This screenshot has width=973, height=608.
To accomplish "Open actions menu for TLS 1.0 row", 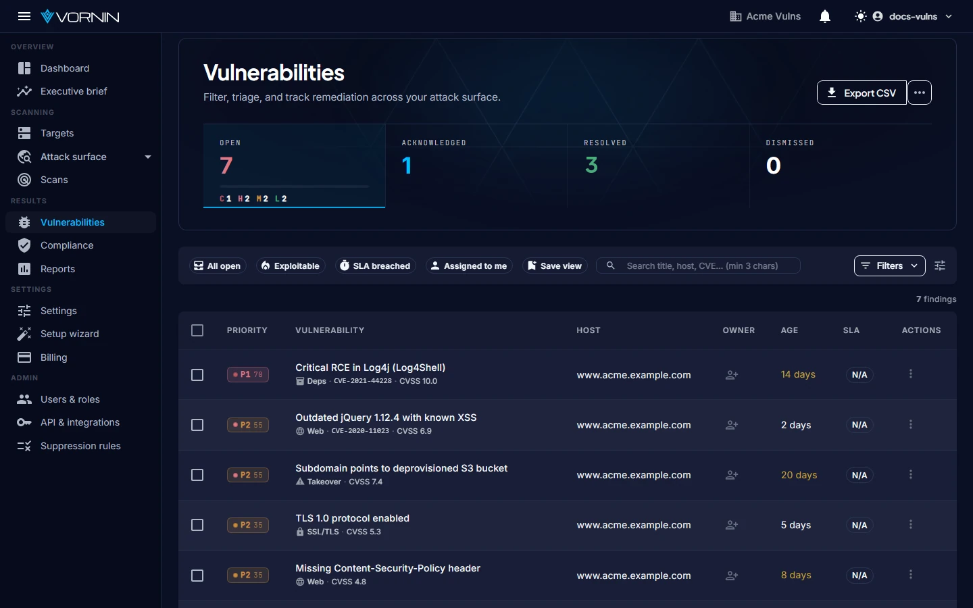I will tap(911, 524).
